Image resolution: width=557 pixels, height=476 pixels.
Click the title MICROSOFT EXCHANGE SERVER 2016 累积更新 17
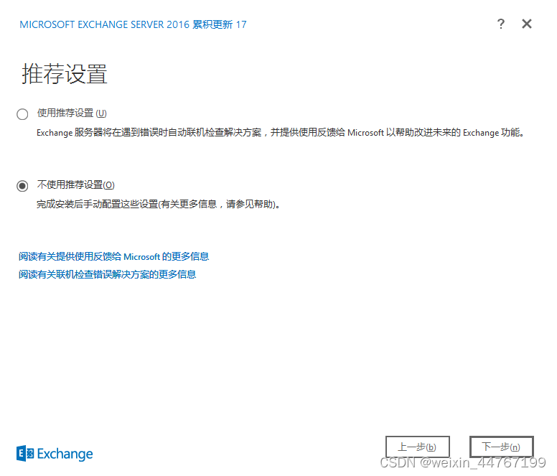coord(133,24)
